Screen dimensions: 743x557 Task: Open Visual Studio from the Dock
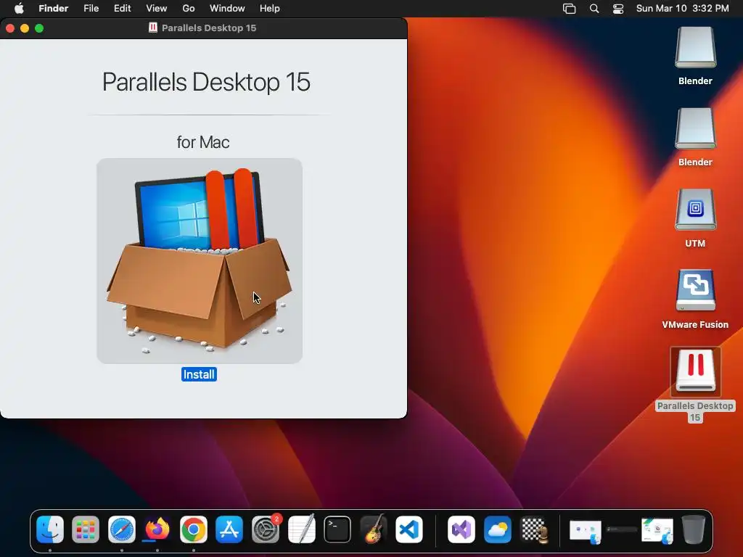[x=461, y=529]
